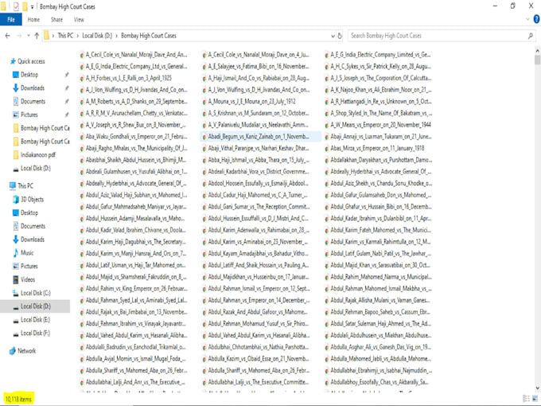Click icon of Abdul_Karim_vs_Aminabai file
This screenshot has width=541, height=406.
click(x=204, y=242)
